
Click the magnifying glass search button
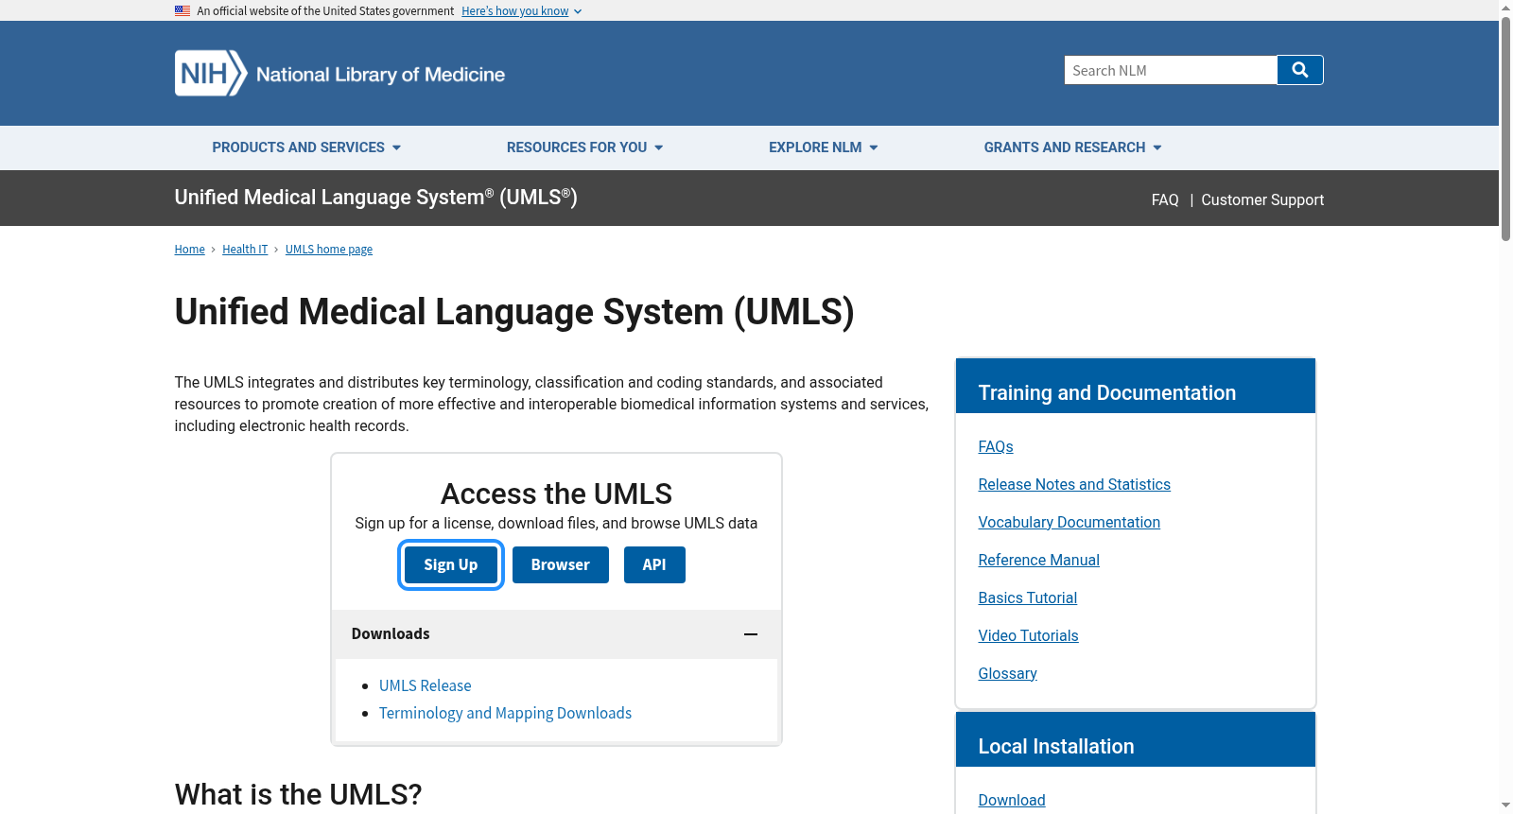(x=1300, y=70)
